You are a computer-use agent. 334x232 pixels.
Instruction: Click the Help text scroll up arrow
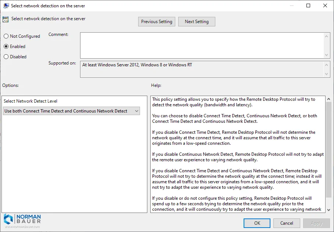pos(329,99)
